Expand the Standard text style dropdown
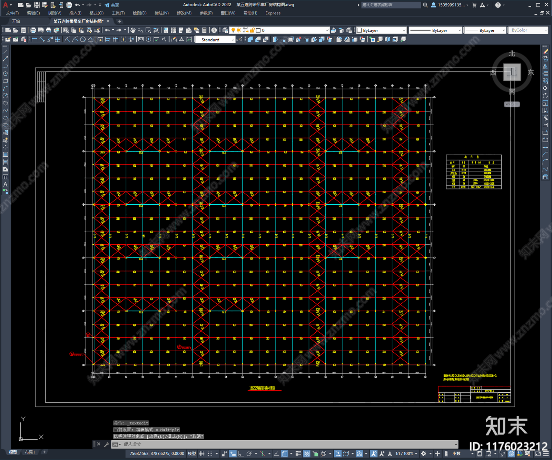The width and height of the screenshot is (552, 460). [x=215, y=40]
